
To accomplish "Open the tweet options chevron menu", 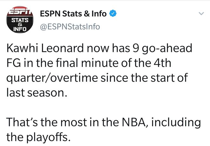I will click(201, 14).
